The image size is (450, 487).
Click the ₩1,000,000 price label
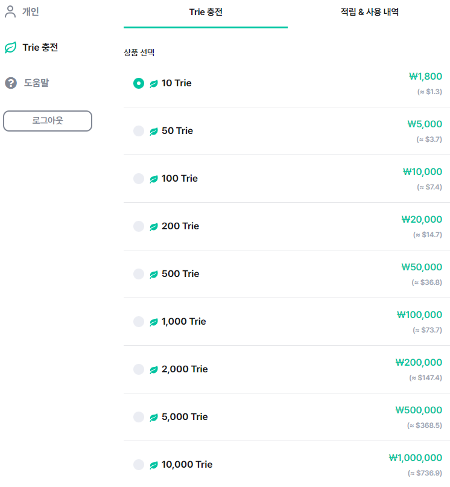click(x=415, y=457)
